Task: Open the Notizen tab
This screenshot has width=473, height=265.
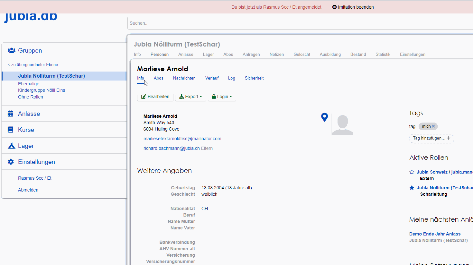Action: 277,54
